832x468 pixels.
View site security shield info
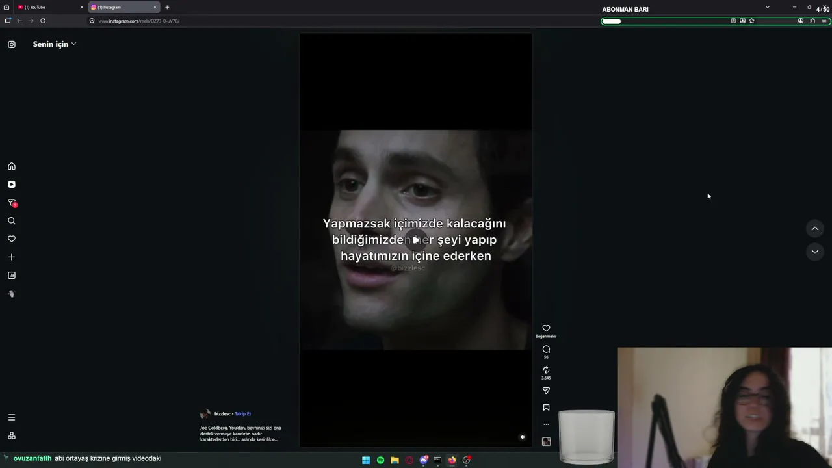click(92, 21)
